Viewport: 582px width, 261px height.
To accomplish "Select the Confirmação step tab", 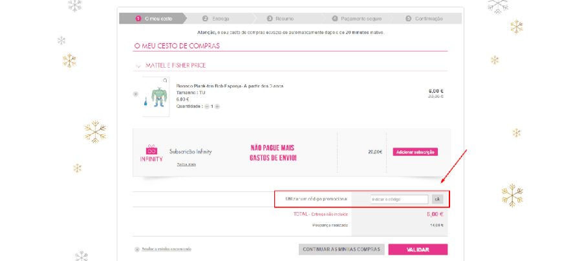I will coord(426,19).
